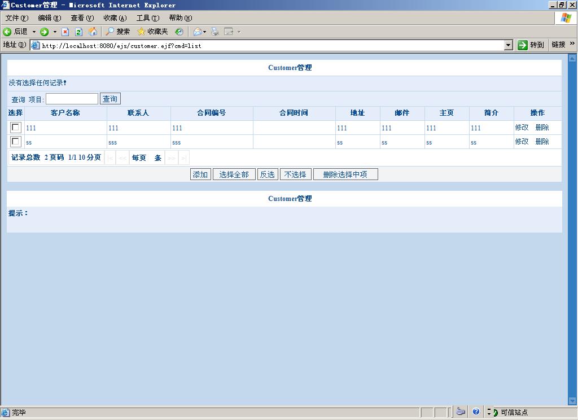Click the help question mark status icon

476,412
